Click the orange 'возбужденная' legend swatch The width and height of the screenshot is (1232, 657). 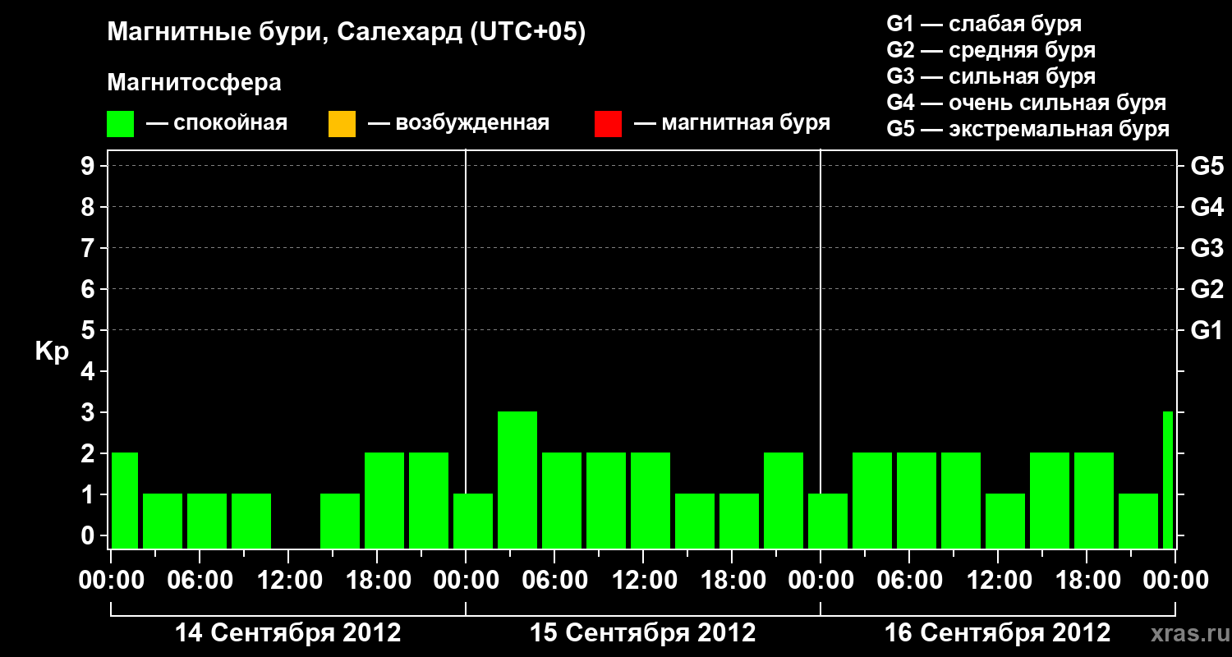point(342,124)
